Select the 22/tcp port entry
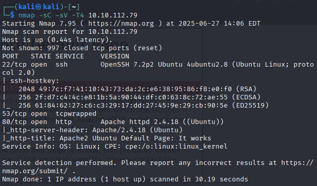This screenshot has height=186, width=317. coord(14,65)
